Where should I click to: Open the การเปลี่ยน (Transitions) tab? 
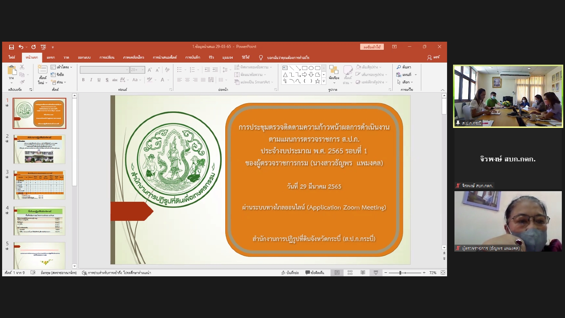pyautogui.click(x=107, y=57)
